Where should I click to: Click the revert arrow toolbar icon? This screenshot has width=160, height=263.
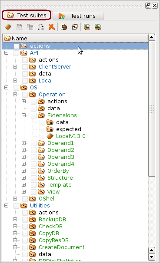tap(64, 27)
